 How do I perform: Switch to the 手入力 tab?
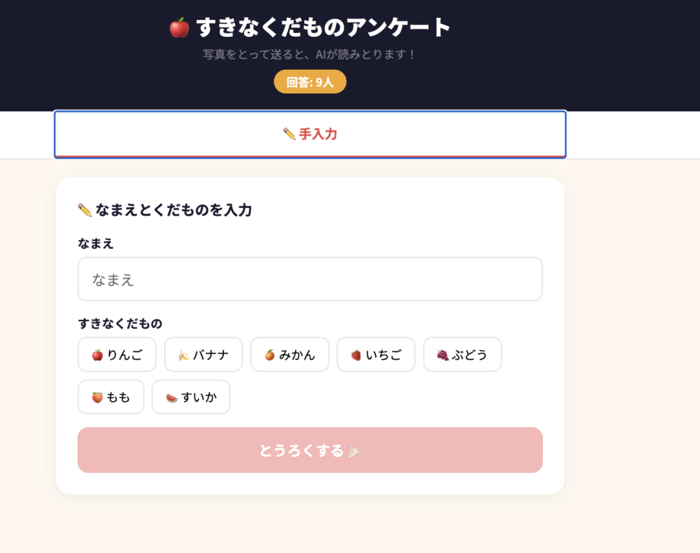(x=310, y=135)
